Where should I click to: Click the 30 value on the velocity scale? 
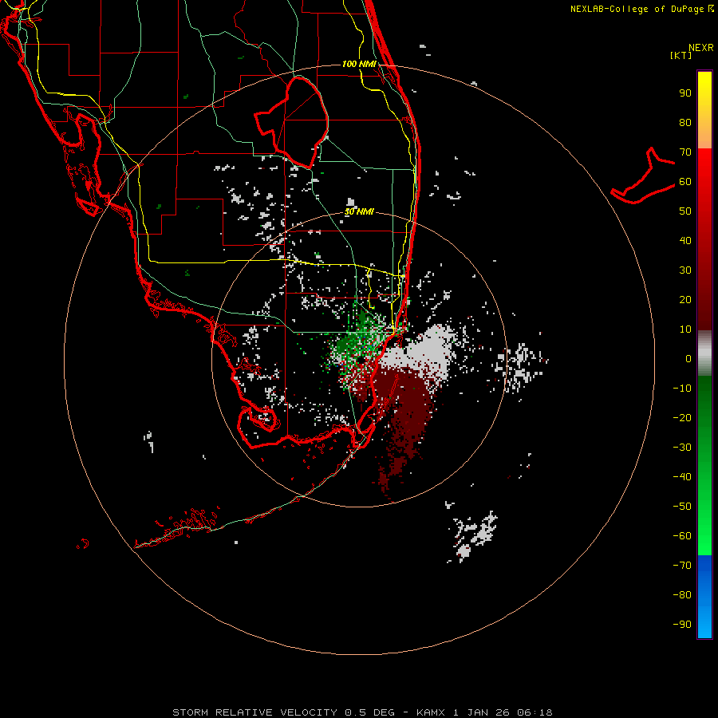(x=685, y=270)
